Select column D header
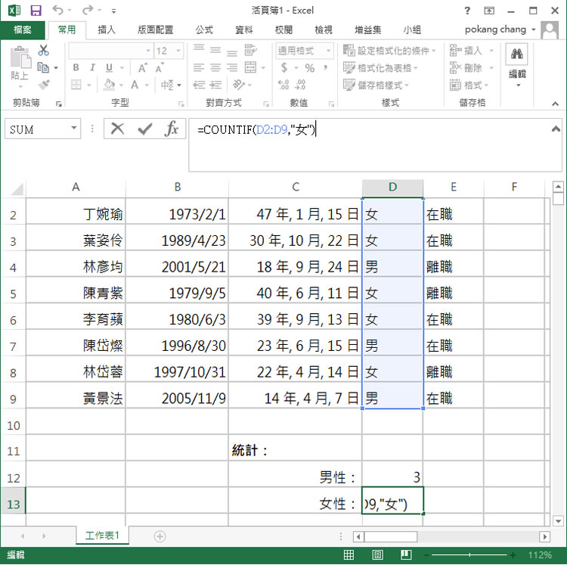Screen dimensions: 567x565 coord(392,187)
